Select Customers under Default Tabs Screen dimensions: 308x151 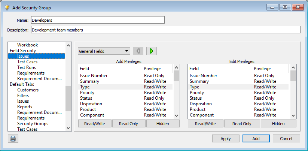(28, 90)
